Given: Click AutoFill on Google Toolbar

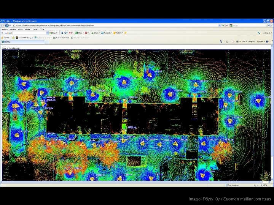Looking at the screenshot, I should coord(118,33).
